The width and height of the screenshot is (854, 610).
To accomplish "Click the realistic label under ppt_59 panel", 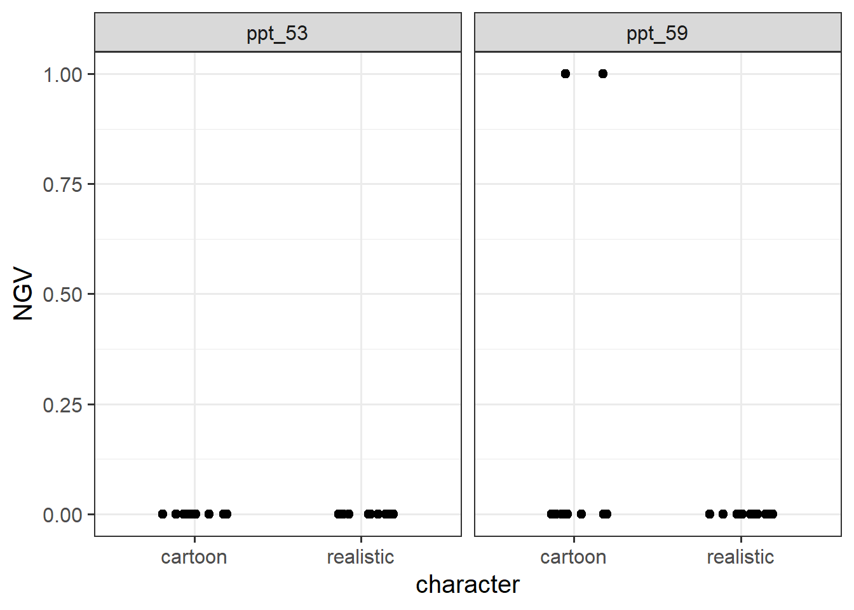I will [x=740, y=557].
